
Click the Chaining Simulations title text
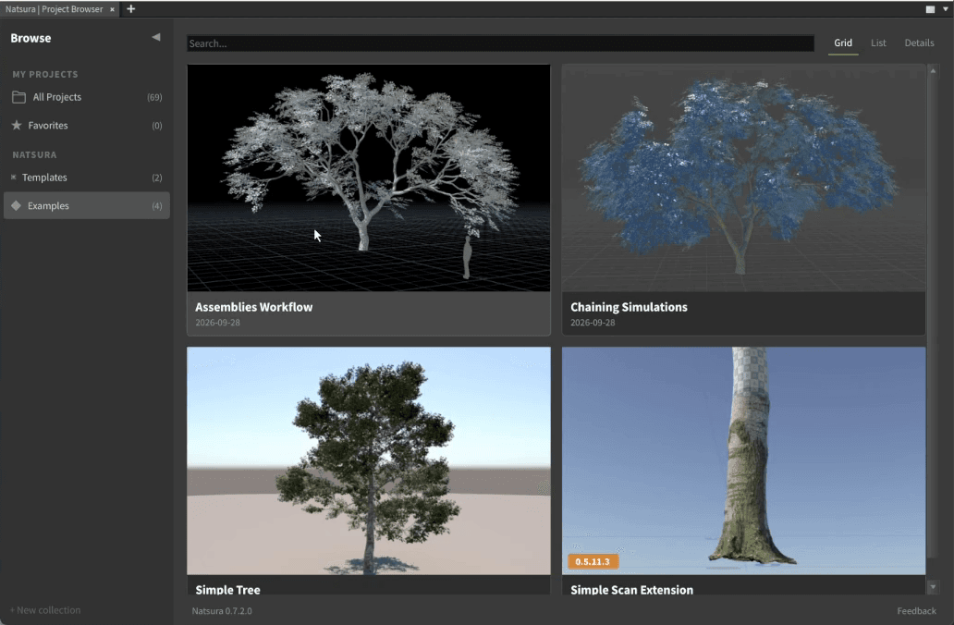(x=629, y=307)
